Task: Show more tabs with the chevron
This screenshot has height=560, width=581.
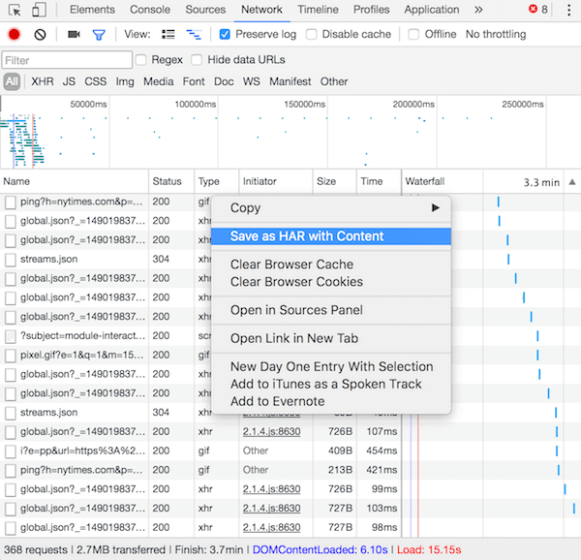Action: [478, 11]
